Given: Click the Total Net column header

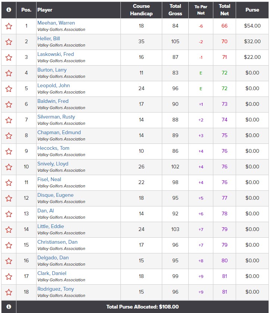Looking at the screenshot, I should pos(225,10).
